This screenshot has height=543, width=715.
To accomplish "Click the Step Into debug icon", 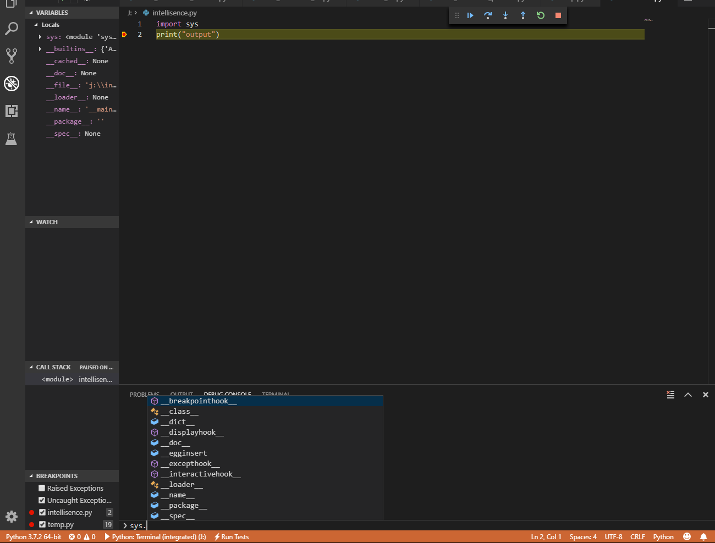I will point(505,15).
